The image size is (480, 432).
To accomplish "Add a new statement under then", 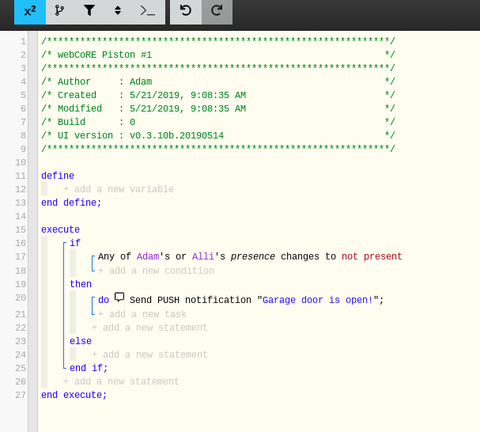I will [x=149, y=328].
